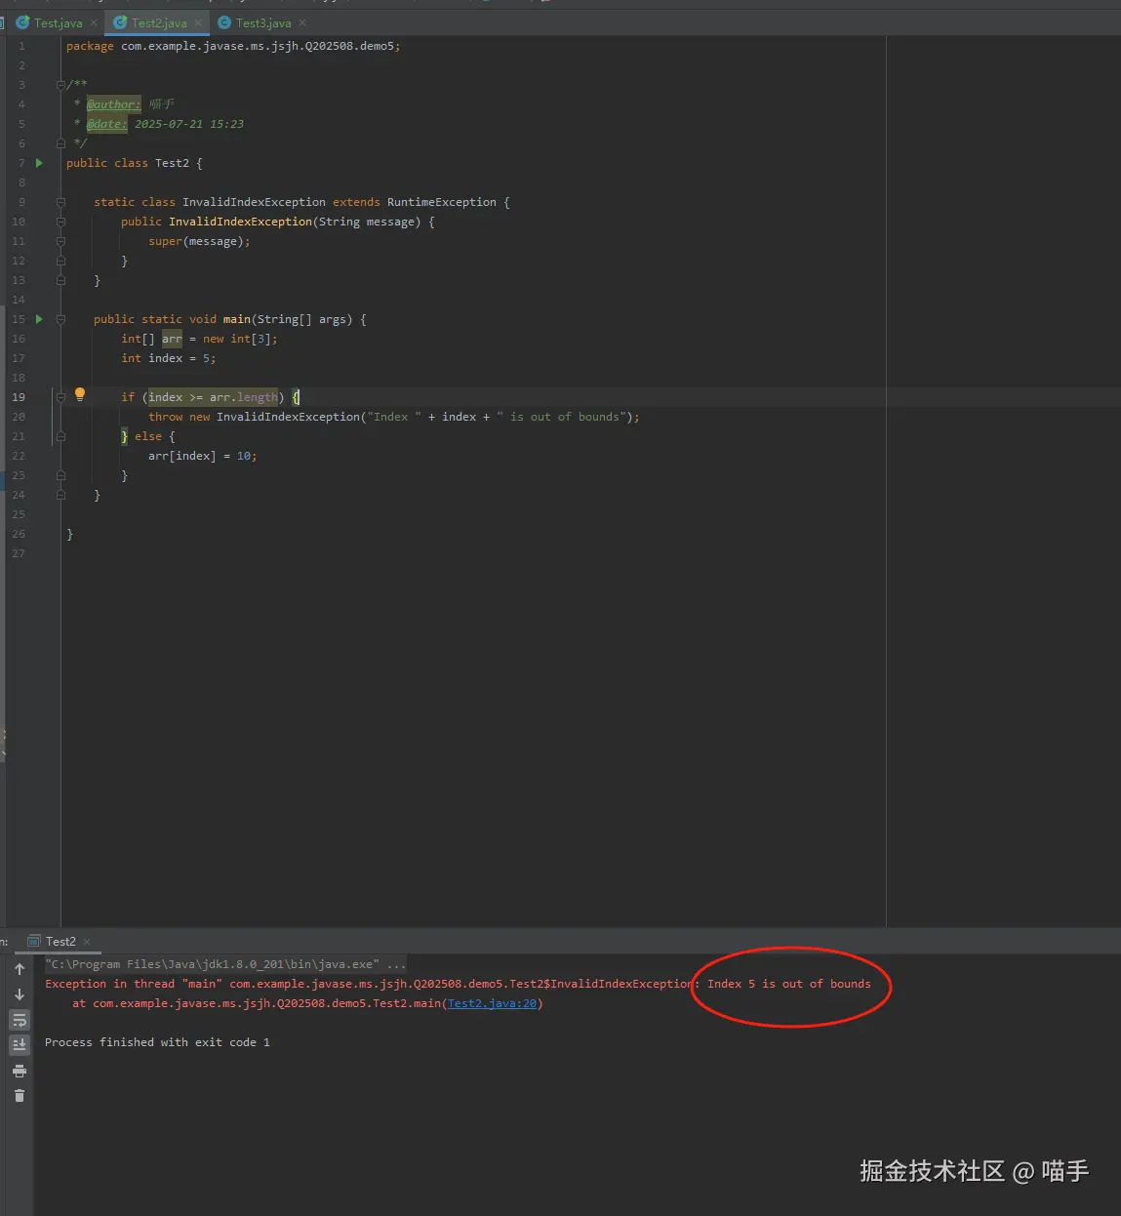Click fold end marker on line 24
This screenshot has width=1121, height=1216.
coord(60,495)
